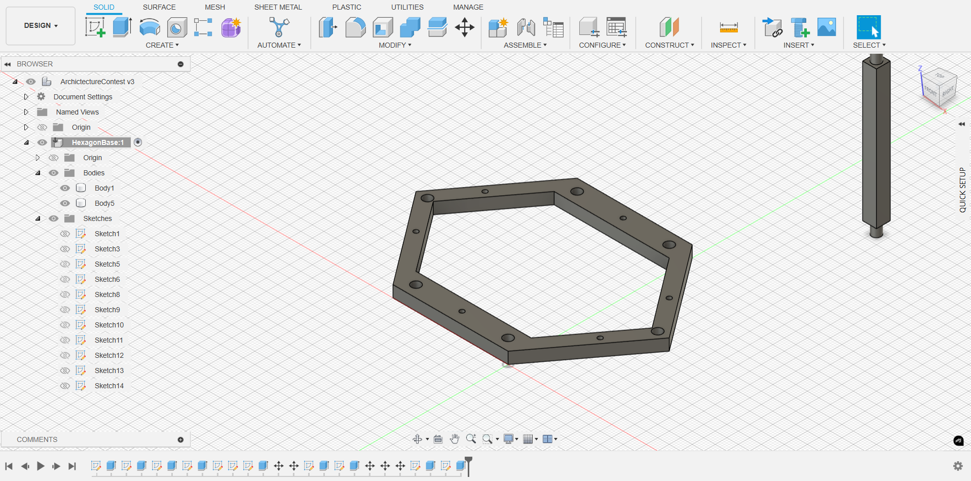Image resolution: width=971 pixels, height=481 pixels.
Task: Toggle visibility of Body5
Action: tap(65, 203)
